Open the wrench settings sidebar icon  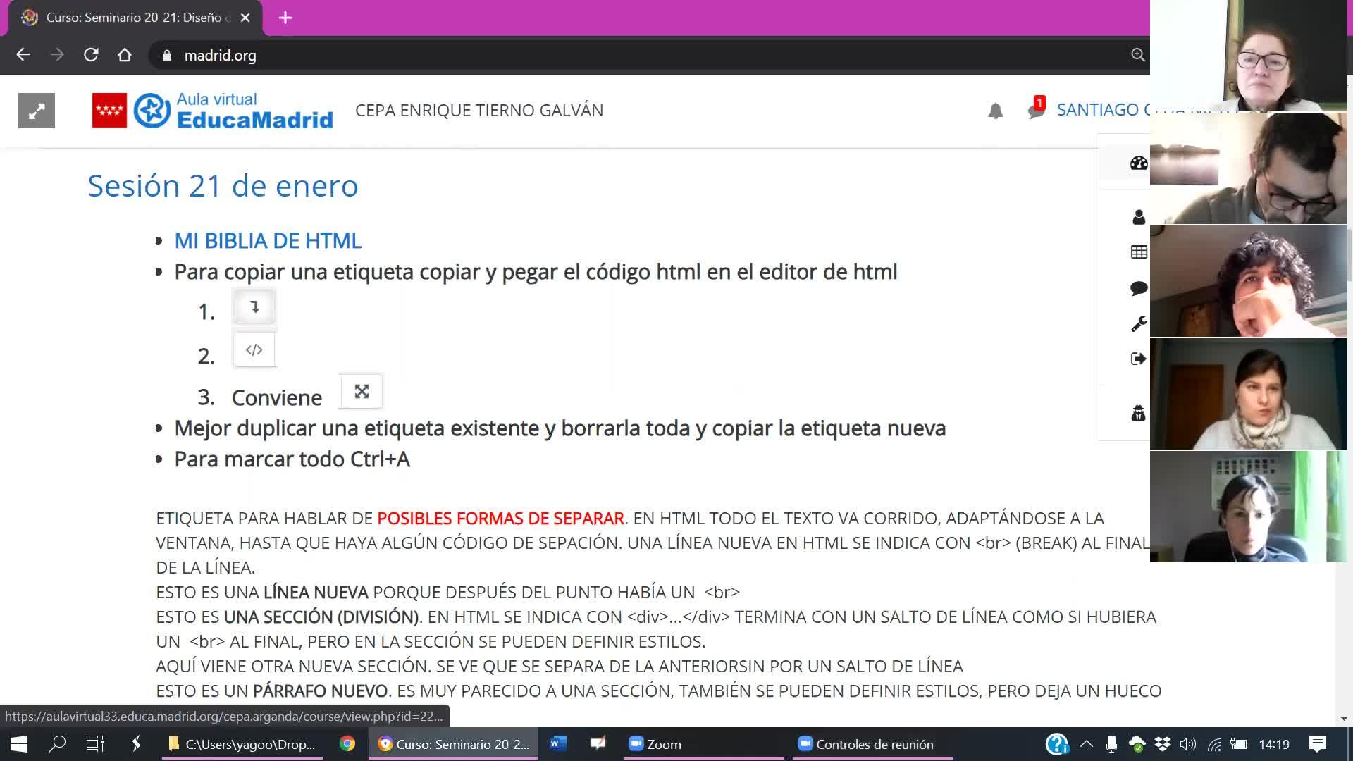click(1138, 323)
